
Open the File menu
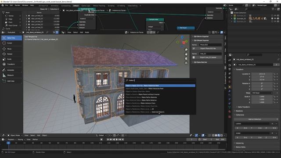7,5
